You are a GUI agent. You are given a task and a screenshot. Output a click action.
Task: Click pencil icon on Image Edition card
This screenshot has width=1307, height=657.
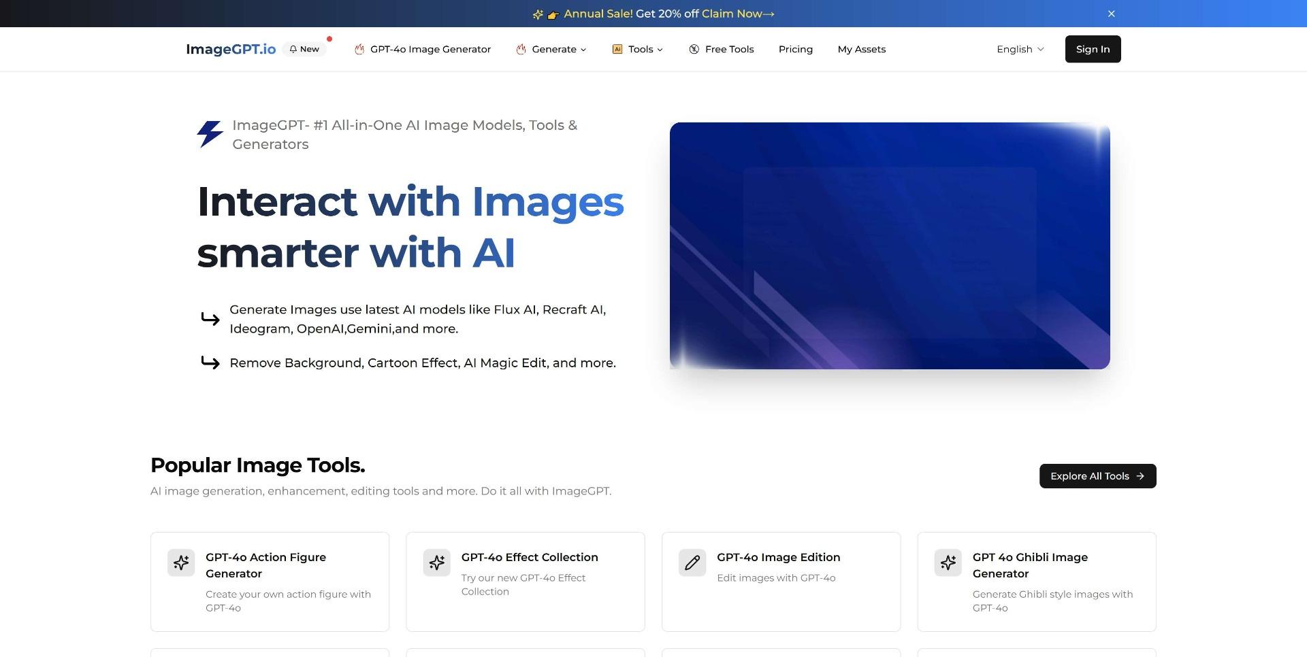point(692,562)
